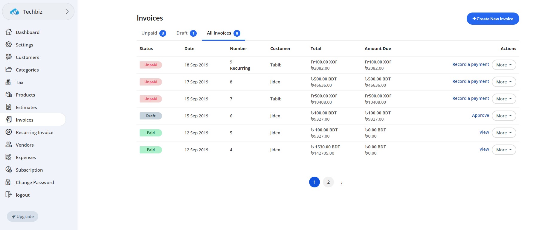Switch to the Draft tab
Image resolution: width=545 pixels, height=230 pixels.
tap(186, 33)
